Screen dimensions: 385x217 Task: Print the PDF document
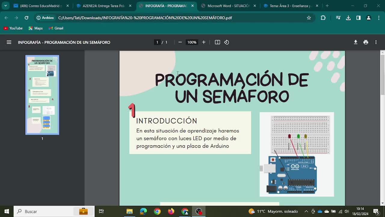pyautogui.click(x=366, y=42)
